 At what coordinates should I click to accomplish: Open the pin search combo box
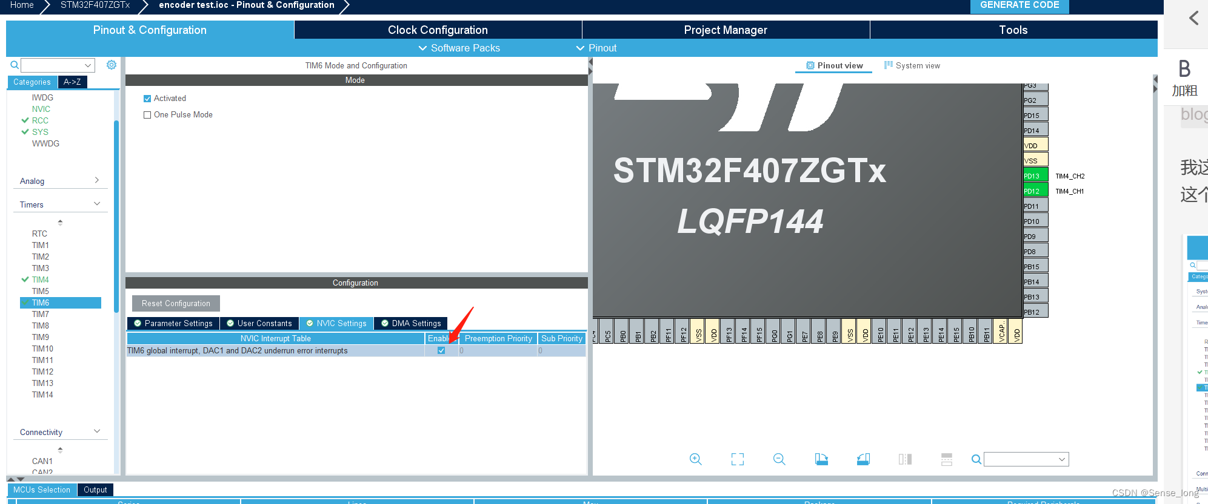tap(1026, 459)
